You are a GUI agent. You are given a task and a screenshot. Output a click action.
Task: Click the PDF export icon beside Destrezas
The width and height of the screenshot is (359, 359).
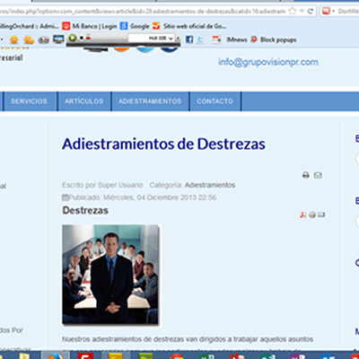point(303,215)
